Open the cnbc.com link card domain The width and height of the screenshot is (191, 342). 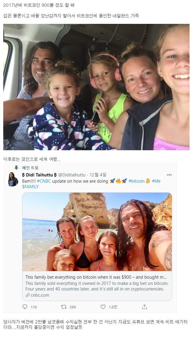[x=40, y=295]
